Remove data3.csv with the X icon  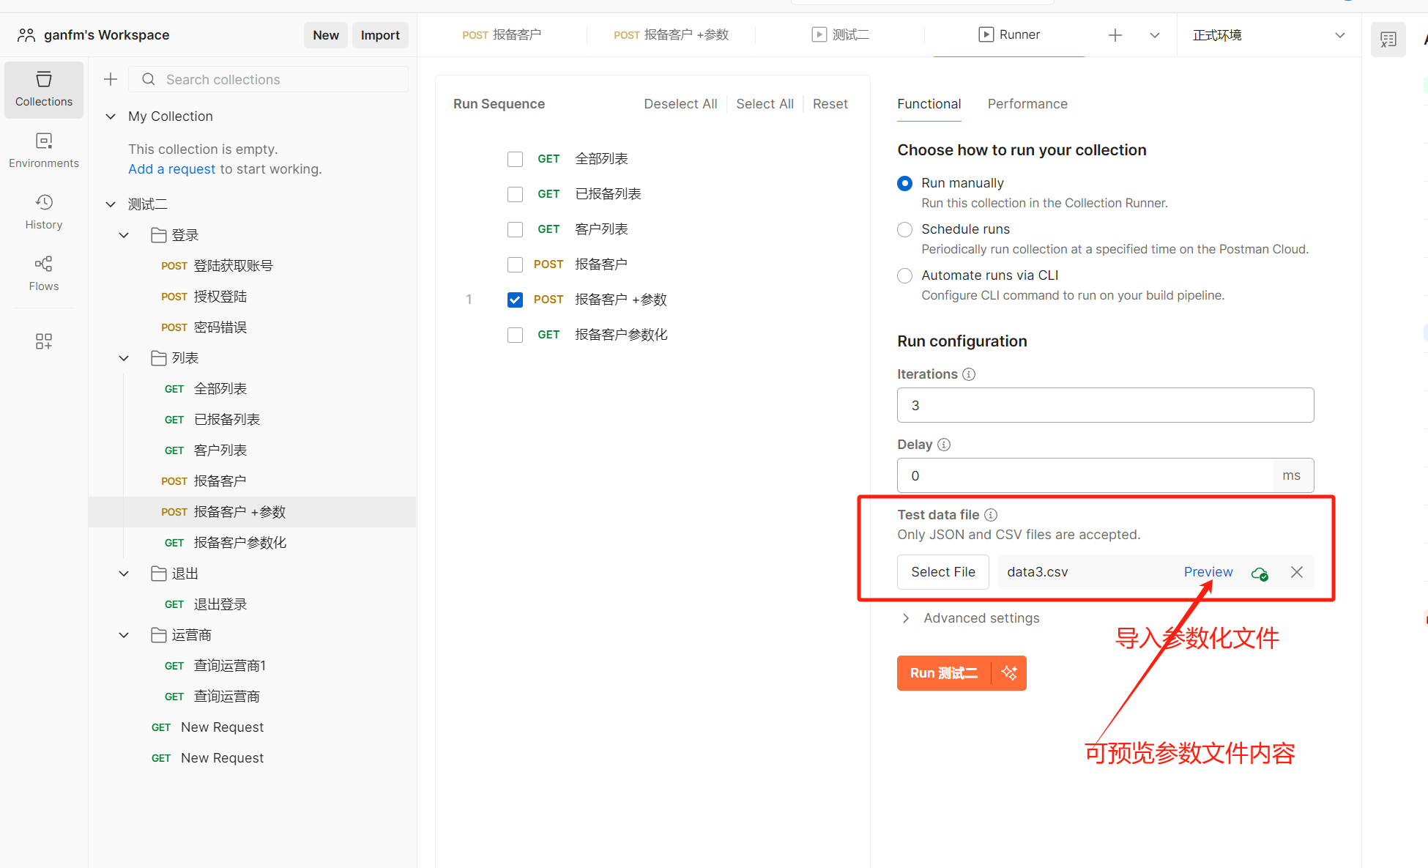click(1296, 572)
